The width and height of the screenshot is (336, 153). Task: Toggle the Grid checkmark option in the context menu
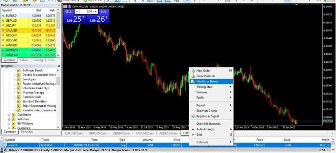point(211,135)
